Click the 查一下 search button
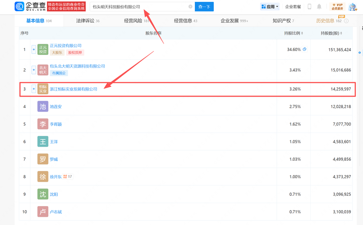 [x=204, y=7]
